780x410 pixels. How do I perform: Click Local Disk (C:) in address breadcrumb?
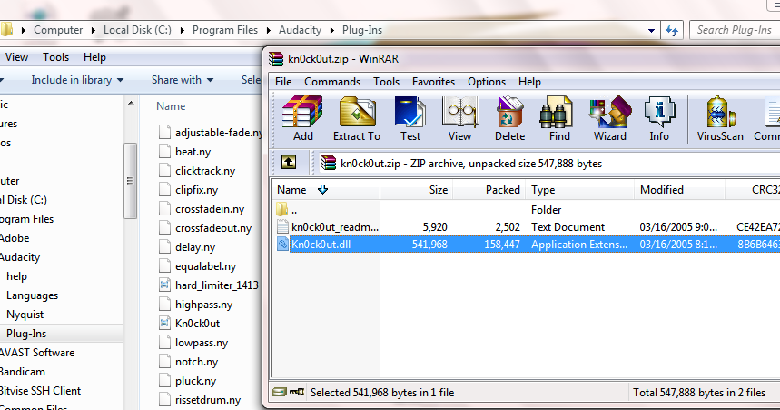[137, 30]
